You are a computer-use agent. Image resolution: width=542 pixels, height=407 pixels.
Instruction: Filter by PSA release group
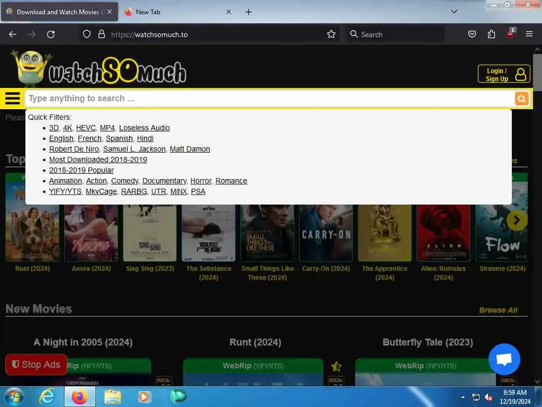[x=198, y=191]
